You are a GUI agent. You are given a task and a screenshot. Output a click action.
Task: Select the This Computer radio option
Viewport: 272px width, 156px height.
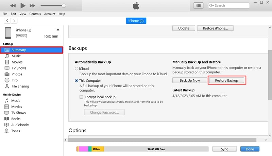(x=76, y=81)
